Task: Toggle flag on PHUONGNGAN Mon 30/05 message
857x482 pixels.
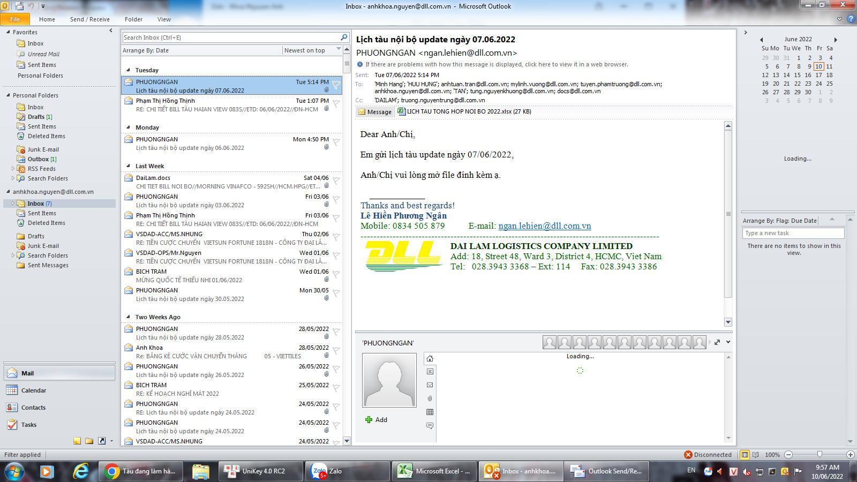Action: pyautogui.click(x=336, y=293)
